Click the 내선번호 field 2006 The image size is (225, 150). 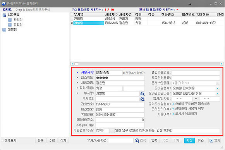(x=120, y=109)
